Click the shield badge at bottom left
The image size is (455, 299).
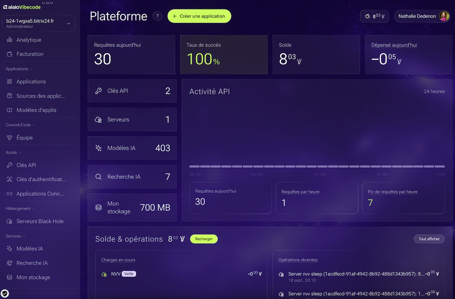pos(5,293)
